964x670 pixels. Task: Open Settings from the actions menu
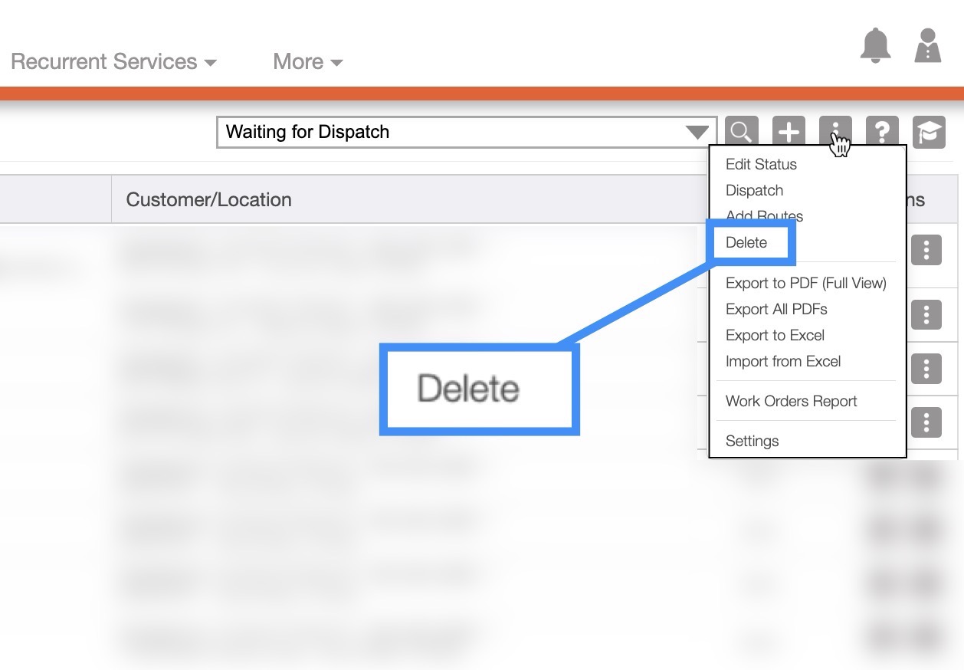pyautogui.click(x=752, y=441)
